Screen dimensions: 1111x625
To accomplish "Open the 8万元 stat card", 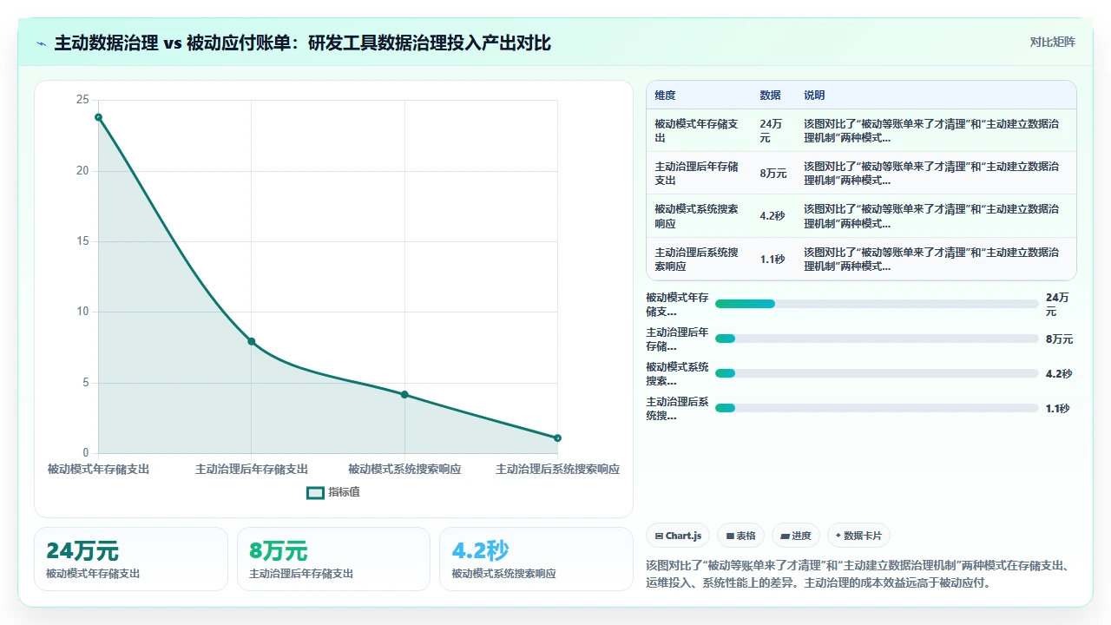I will pyautogui.click(x=333, y=559).
